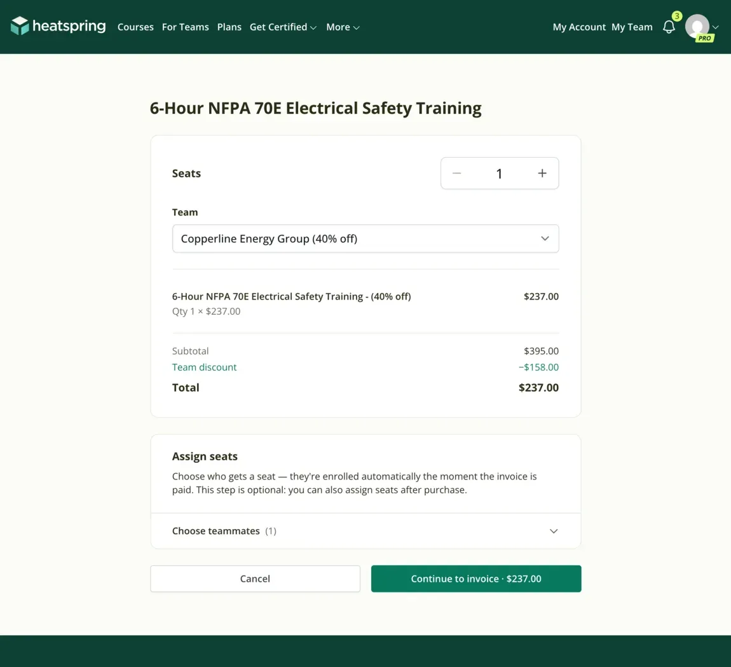This screenshot has height=667, width=731.
Task: Click the seat quantity value 1
Action: coord(499,174)
